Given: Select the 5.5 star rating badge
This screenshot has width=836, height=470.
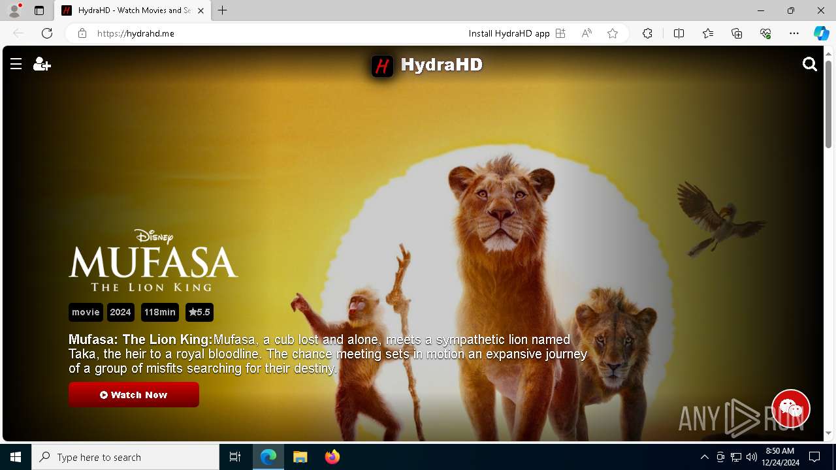Looking at the screenshot, I should tap(199, 312).
